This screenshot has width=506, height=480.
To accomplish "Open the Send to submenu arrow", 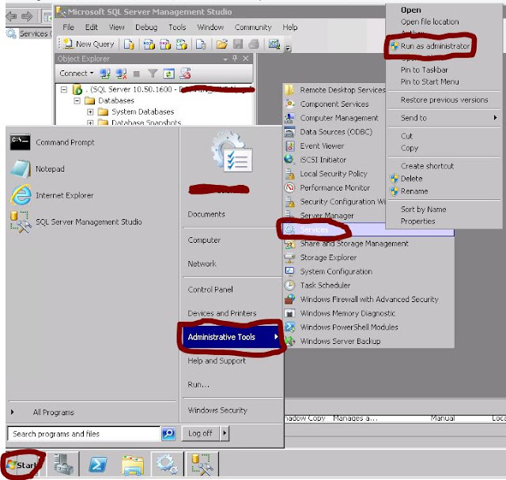I will point(495,118).
